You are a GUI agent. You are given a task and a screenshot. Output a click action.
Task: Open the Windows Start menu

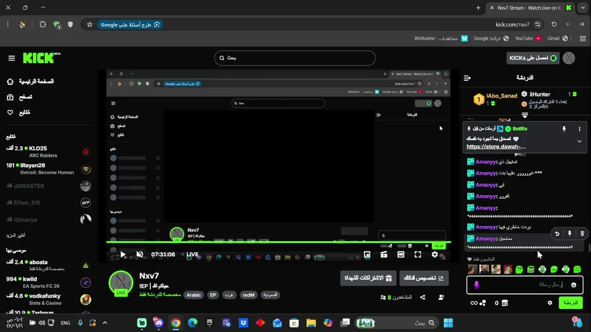(x=448, y=323)
